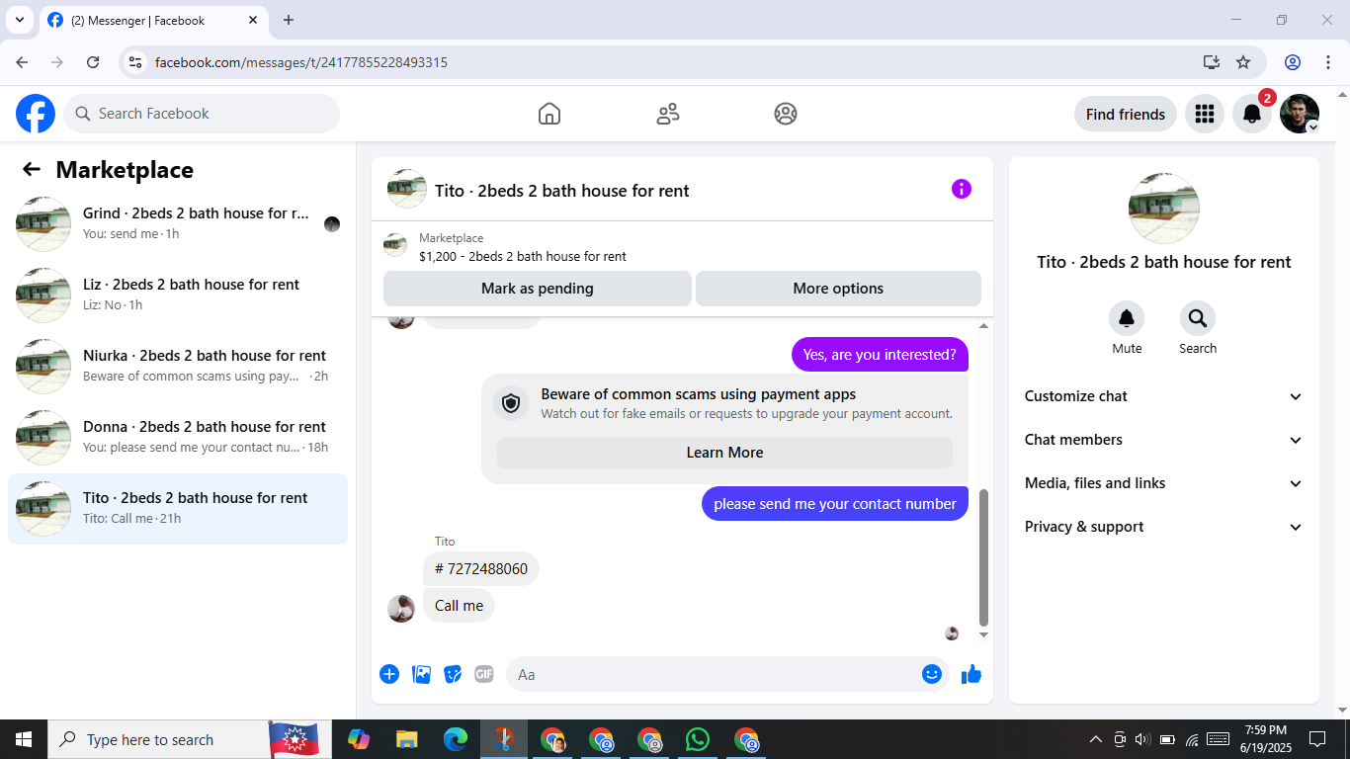Open the $1,200 Marketplace listing link
Screen dimensions: 1350x759
click(x=523, y=256)
